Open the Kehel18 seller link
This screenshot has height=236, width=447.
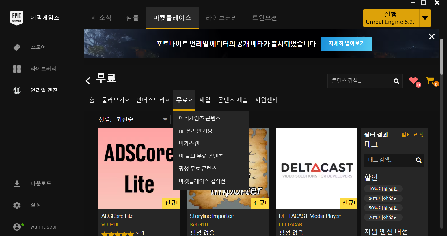click(x=199, y=224)
